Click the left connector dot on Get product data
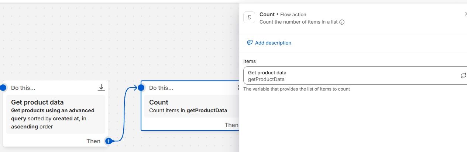The height and width of the screenshot is (152, 467). point(3,88)
